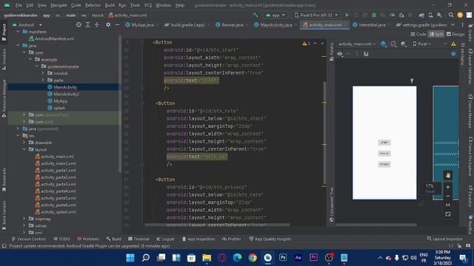Click the locate opened file target icon

click(79, 24)
